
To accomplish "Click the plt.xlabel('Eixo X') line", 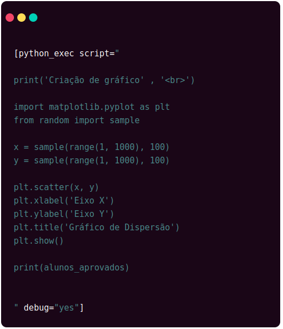I will 64,201.
